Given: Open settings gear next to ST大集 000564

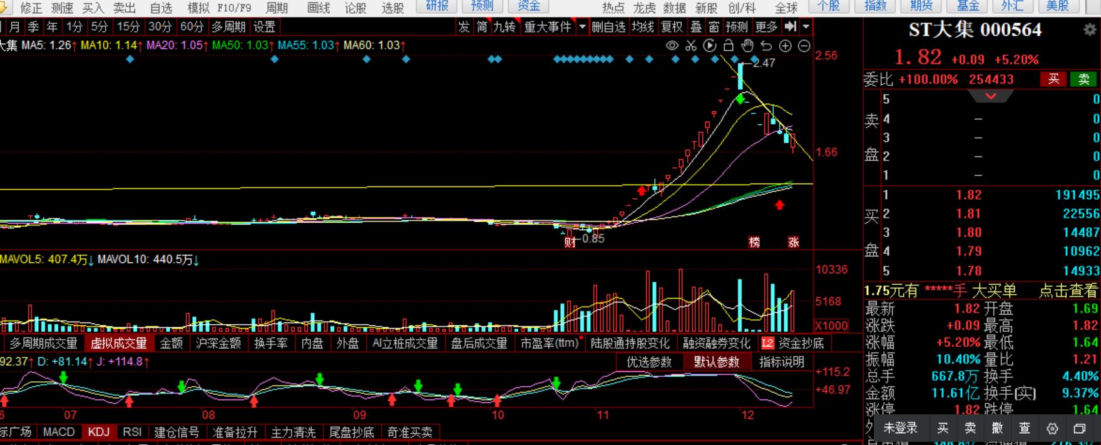Looking at the screenshot, I should click(1090, 30).
